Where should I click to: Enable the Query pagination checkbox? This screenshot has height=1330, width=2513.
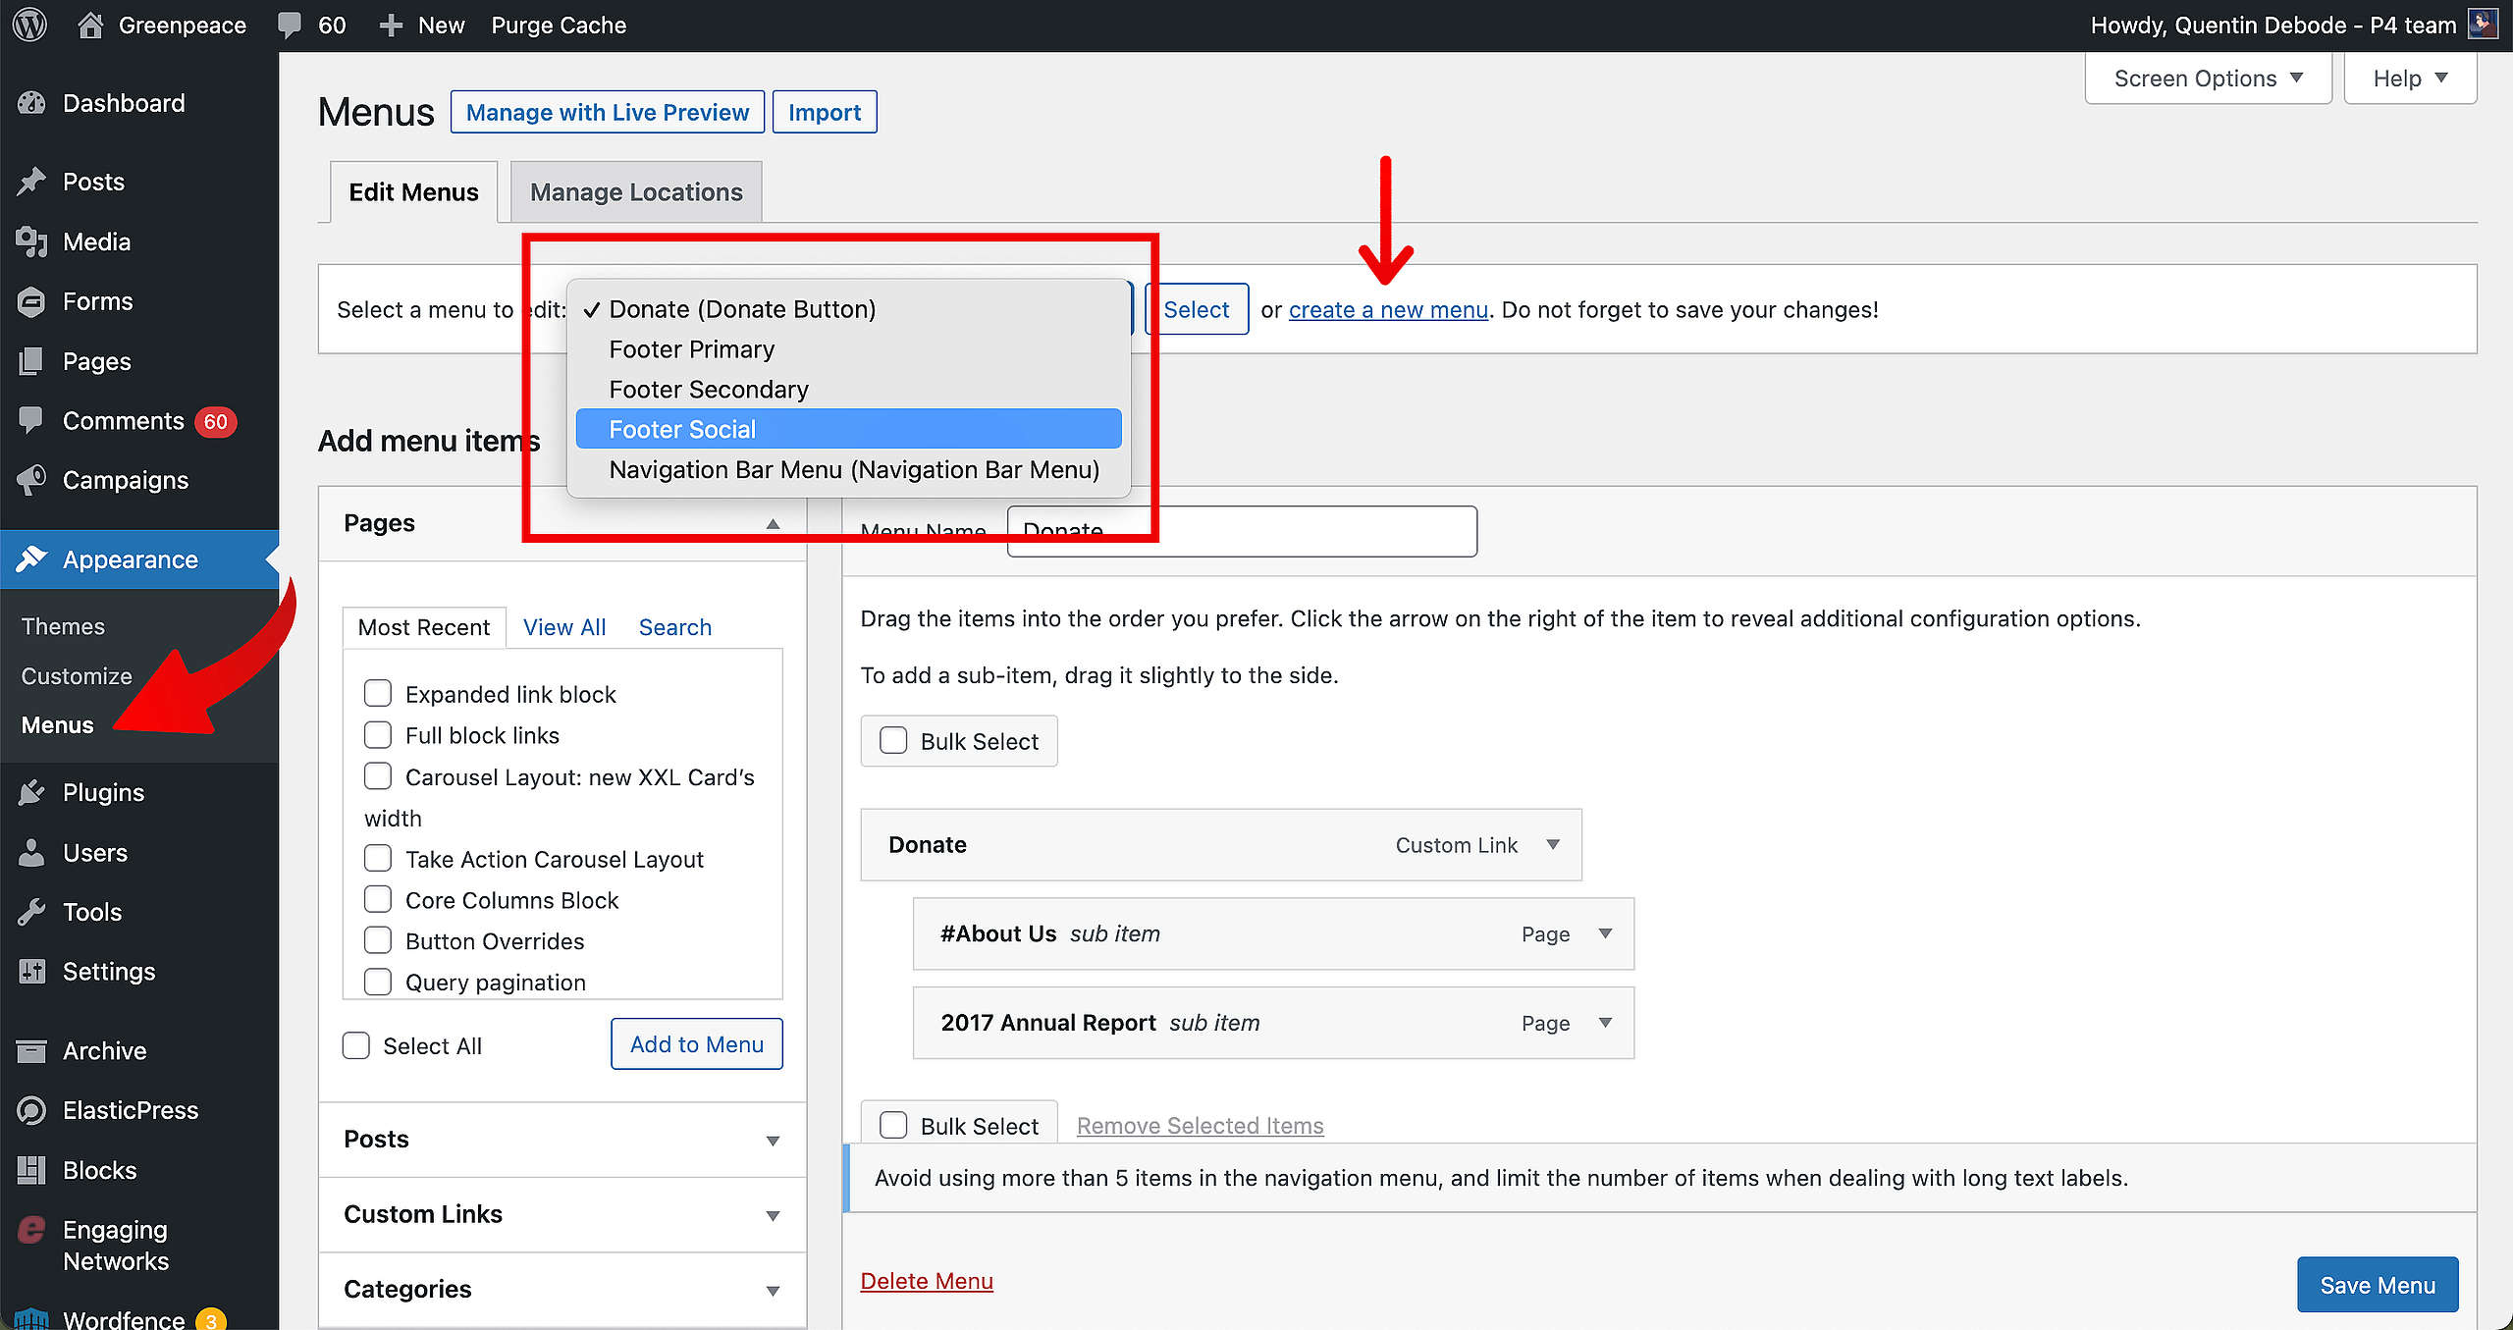[x=378, y=983]
